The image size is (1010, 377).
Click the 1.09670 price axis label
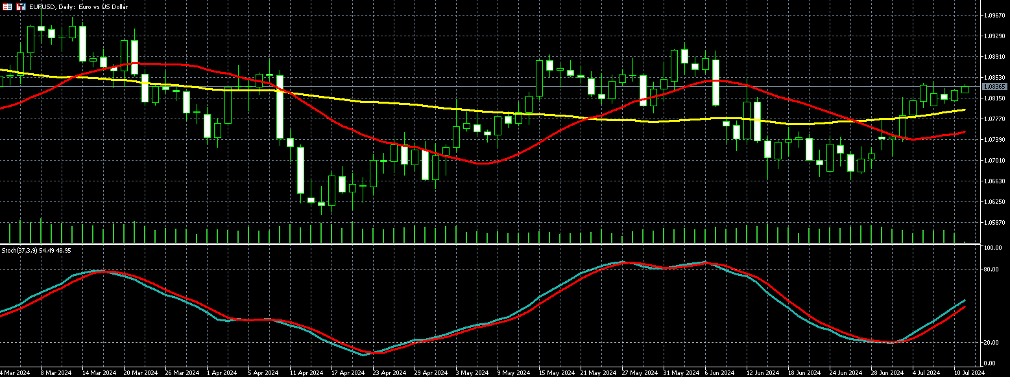tap(994, 15)
